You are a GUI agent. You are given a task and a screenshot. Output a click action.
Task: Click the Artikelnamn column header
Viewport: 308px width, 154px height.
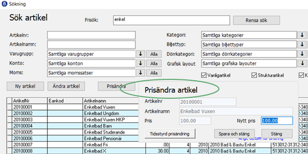coord(111,101)
